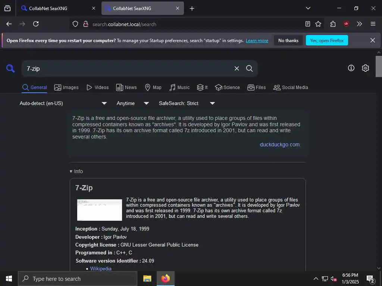Screen dimensions: 382x286
Task: Open Windows Start menu
Action: tap(9, 279)
